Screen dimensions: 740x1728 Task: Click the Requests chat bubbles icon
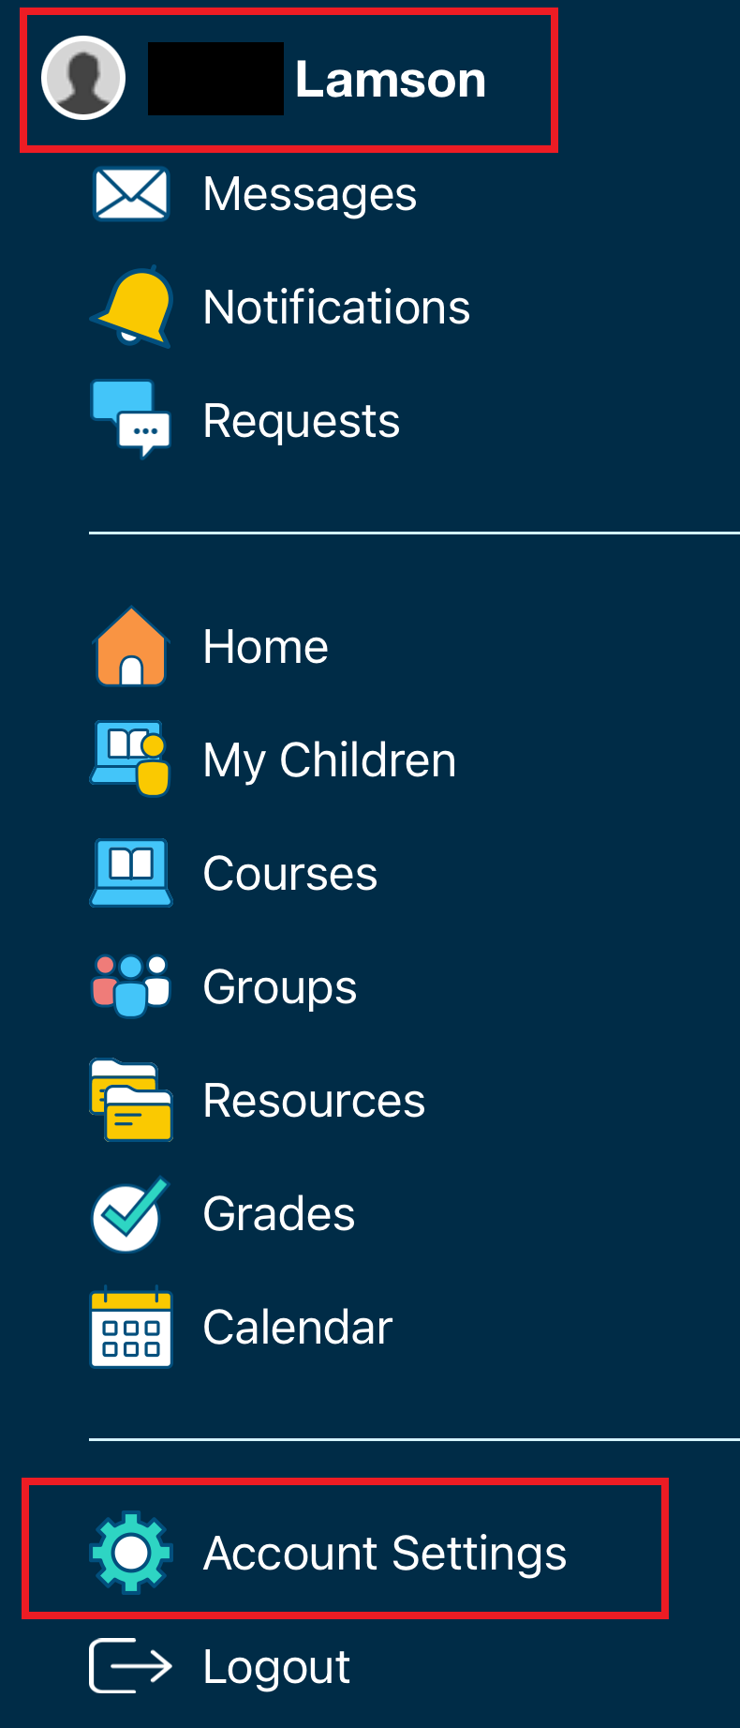[x=131, y=418]
